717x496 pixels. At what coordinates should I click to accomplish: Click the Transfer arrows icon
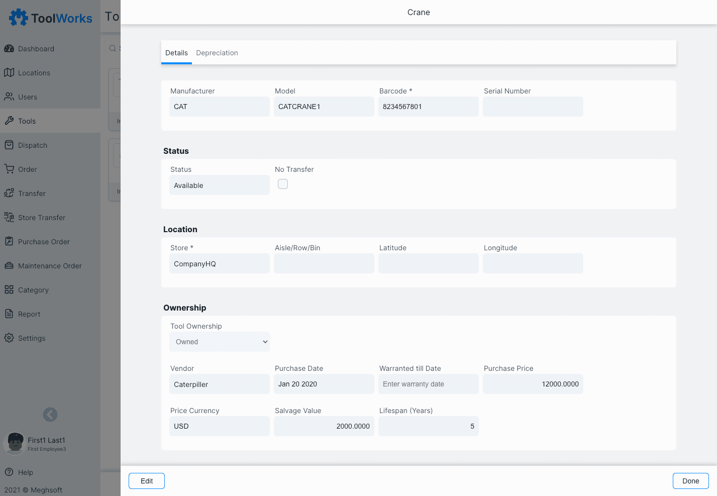tap(9, 193)
